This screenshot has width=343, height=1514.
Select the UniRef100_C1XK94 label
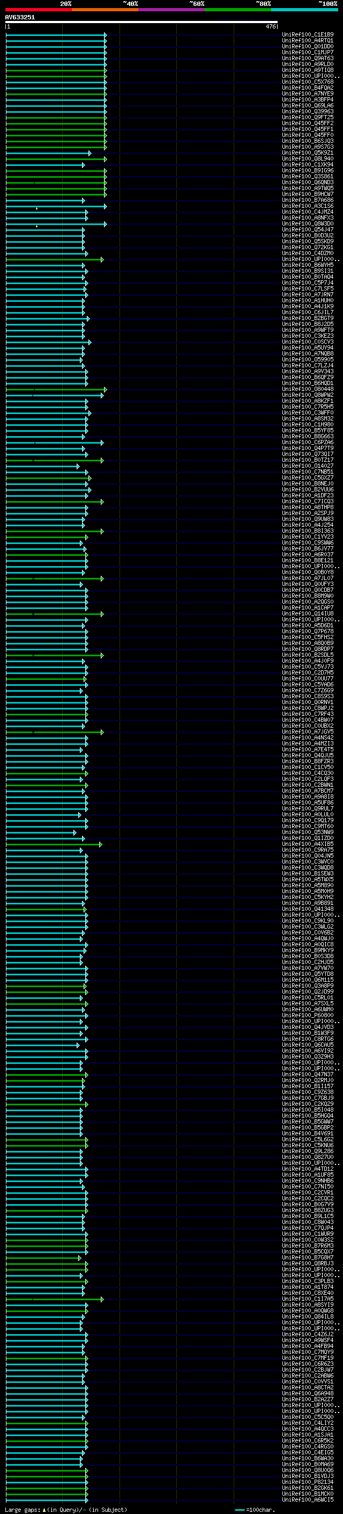point(308,164)
